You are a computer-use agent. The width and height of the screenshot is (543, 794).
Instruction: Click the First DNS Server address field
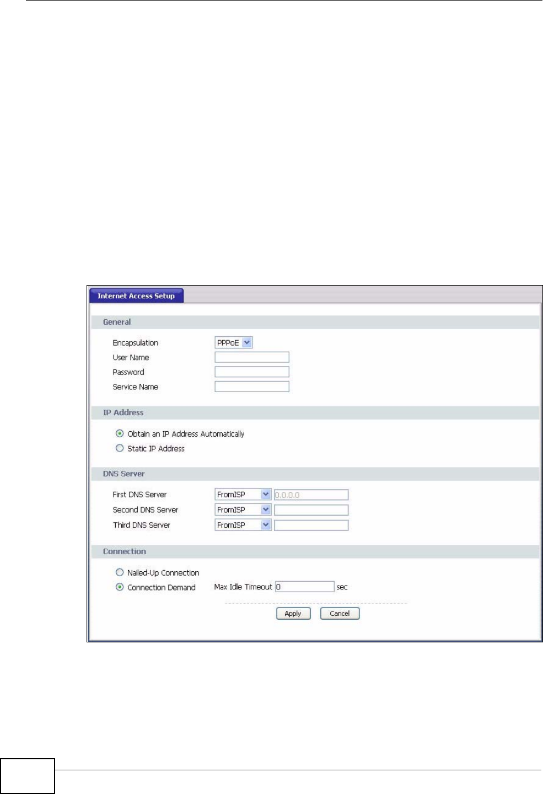point(311,495)
